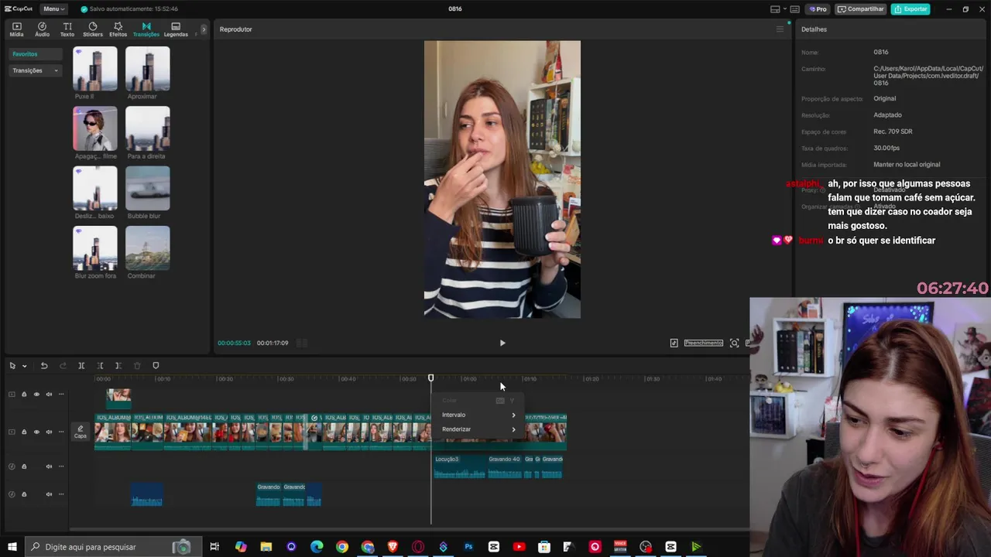Click the Capa cover button
The width and height of the screenshot is (991, 557).
[81, 432]
